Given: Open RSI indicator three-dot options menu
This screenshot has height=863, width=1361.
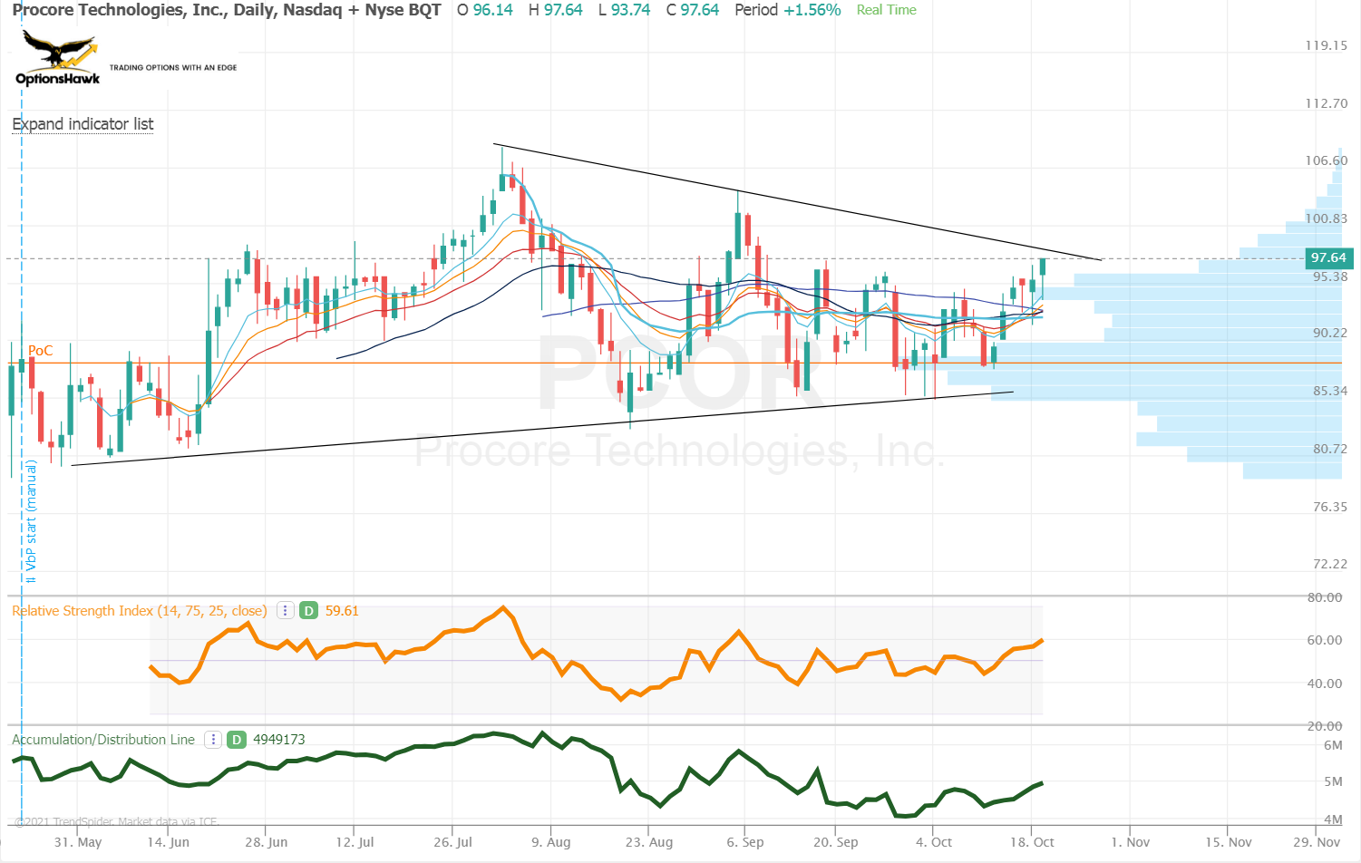Looking at the screenshot, I should (285, 611).
